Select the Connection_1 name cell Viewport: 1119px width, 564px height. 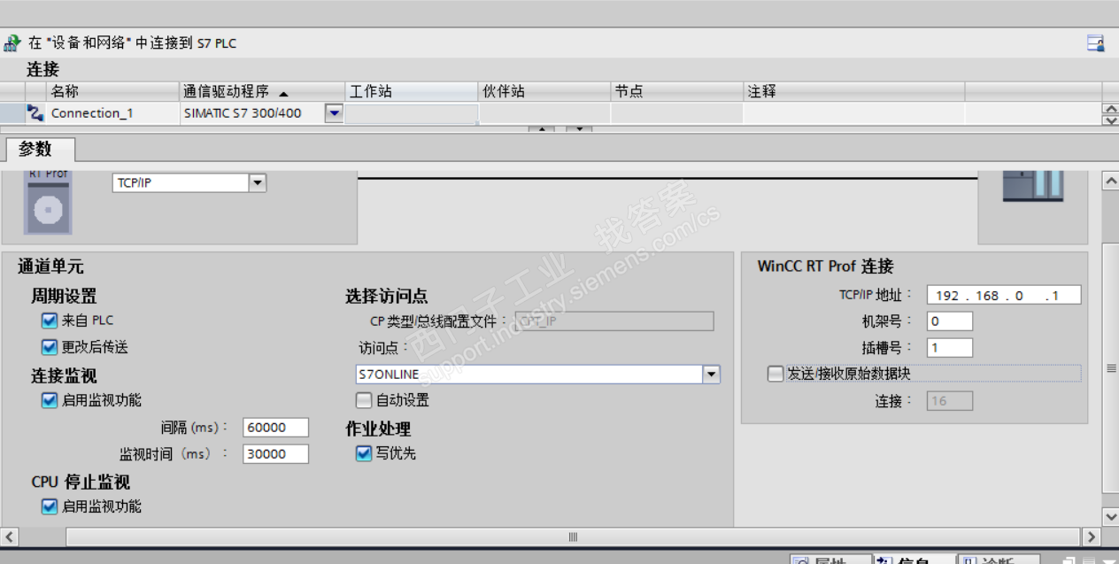click(x=112, y=112)
